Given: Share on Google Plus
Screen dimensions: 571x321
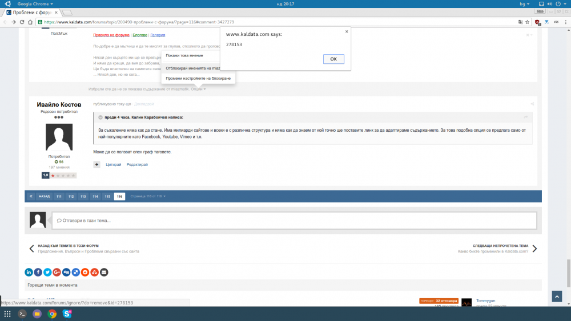Looking at the screenshot, I should [57, 272].
